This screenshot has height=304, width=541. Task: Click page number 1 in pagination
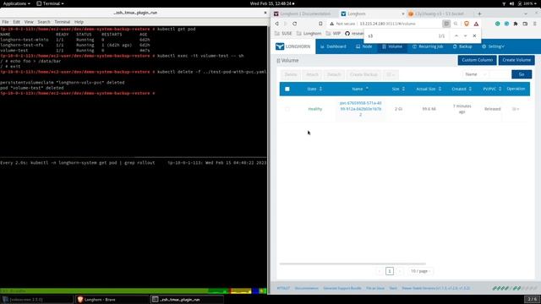point(390,271)
